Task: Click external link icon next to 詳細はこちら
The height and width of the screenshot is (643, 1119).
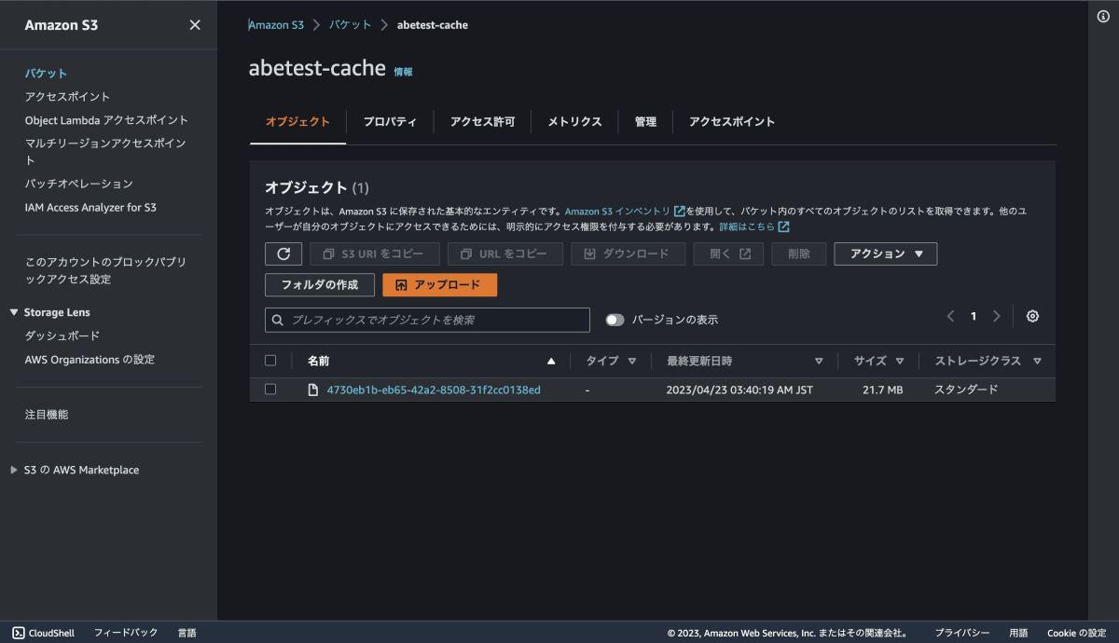Action: [783, 226]
